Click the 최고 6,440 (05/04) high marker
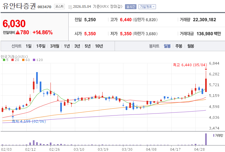The width and height of the screenshot is (225, 152). [x=190, y=65]
